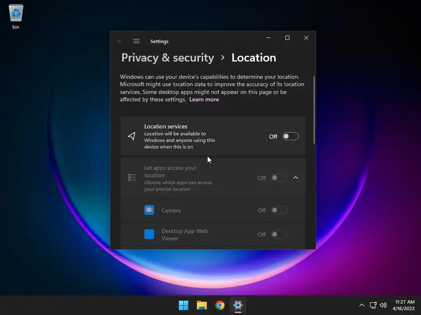Maximize the Settings window
The image size is (421, 315).
pos(287,38)
